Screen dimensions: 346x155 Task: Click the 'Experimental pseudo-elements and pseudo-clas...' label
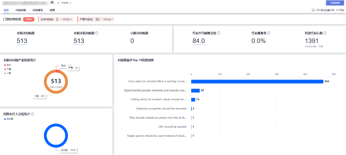(155, 90)
